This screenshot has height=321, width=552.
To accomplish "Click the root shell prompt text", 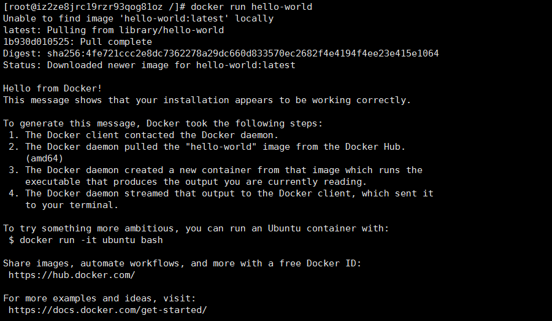I will point(94,7).
